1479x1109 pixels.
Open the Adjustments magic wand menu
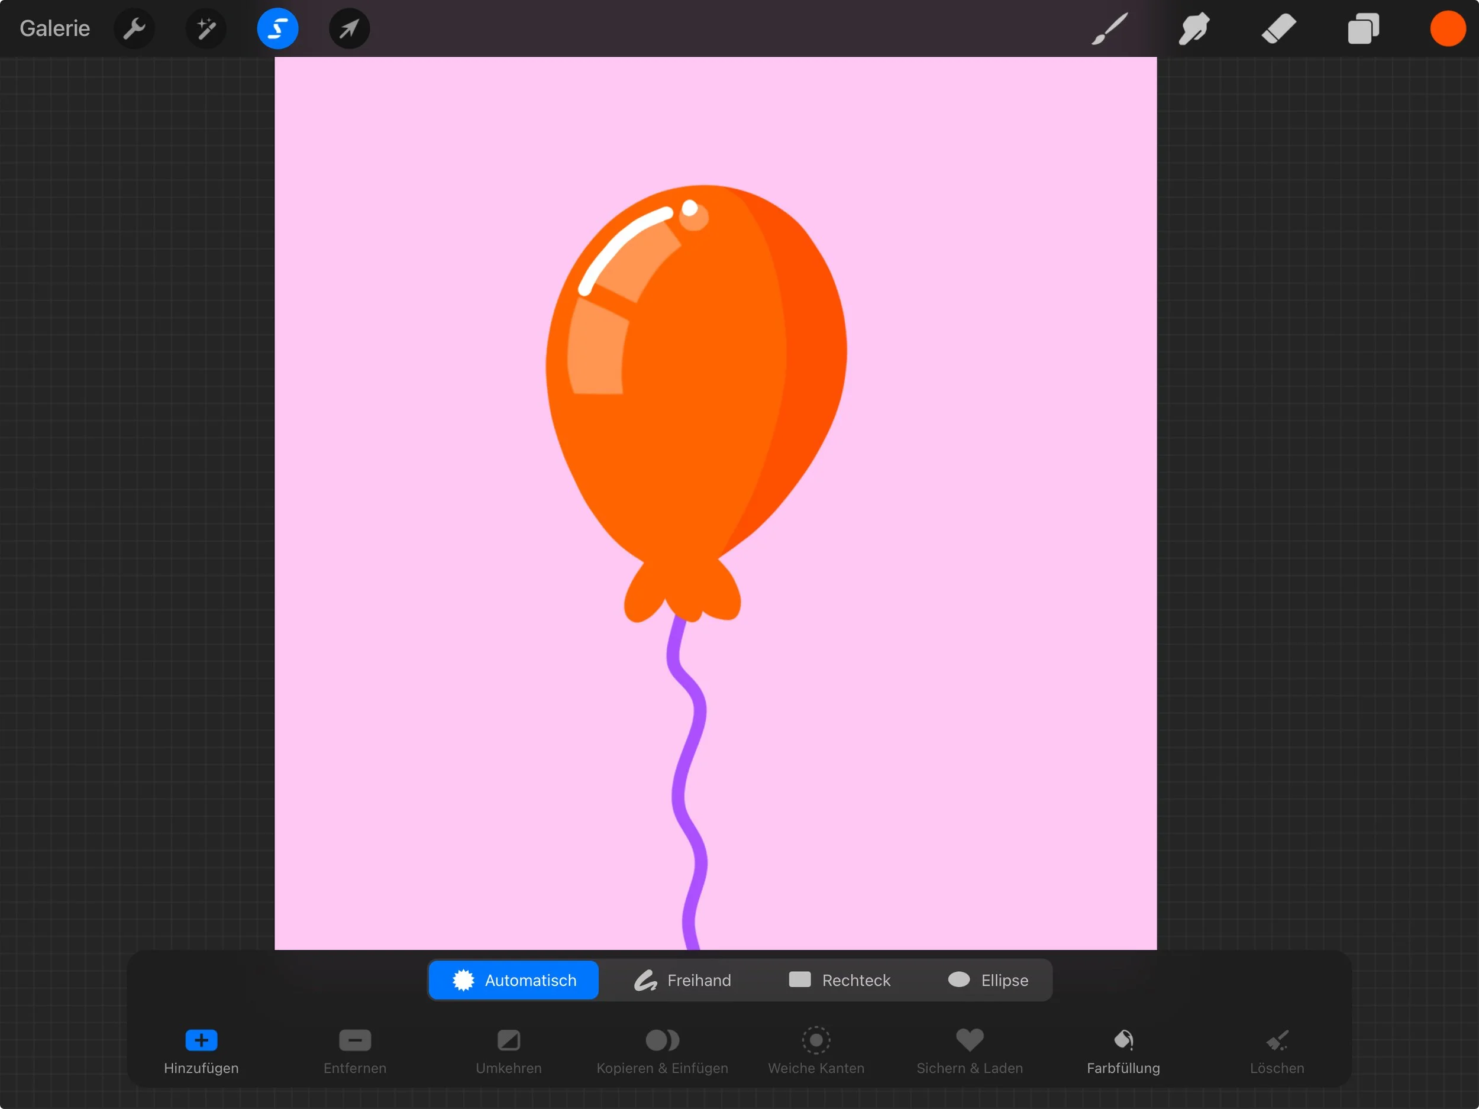click(x=206, y=29)
